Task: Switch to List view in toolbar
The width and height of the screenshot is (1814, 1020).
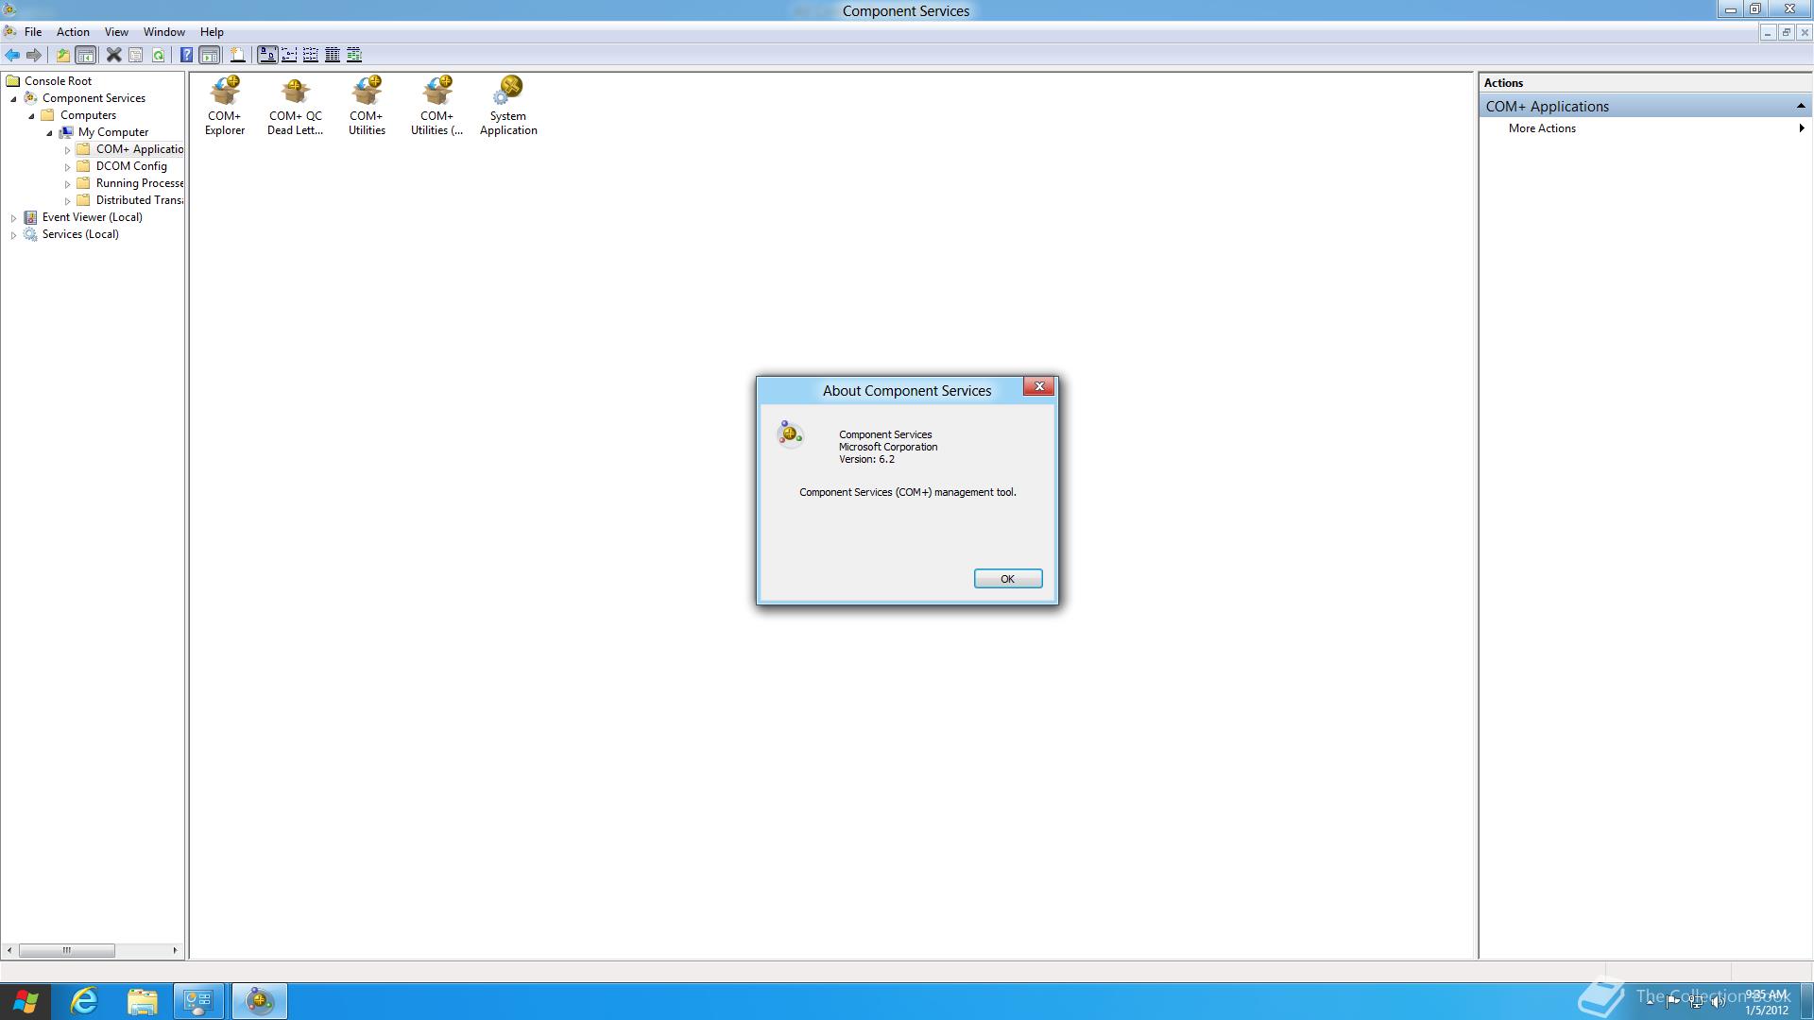Action: (311, 55)
